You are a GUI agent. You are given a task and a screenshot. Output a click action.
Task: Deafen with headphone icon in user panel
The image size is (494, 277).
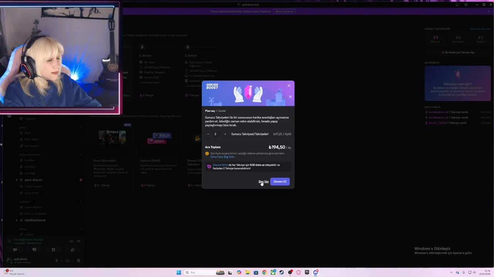68,261
